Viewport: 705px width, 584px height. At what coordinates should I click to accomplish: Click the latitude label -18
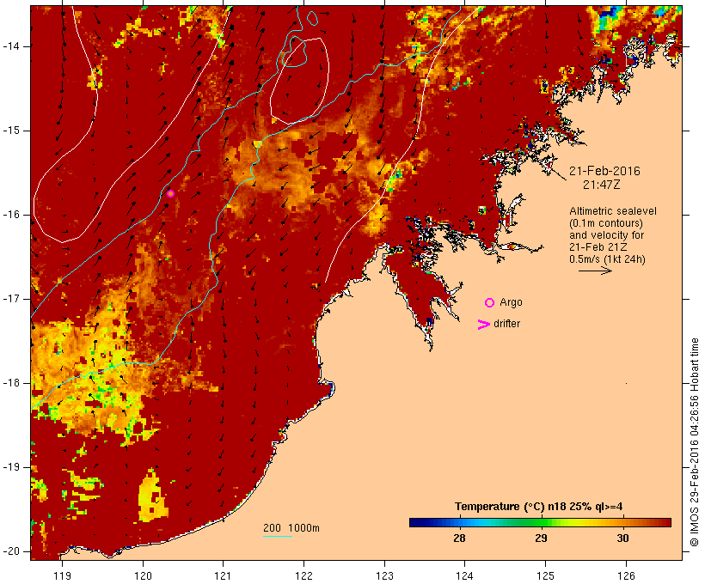pyautogui.click(x=11, y=383)
